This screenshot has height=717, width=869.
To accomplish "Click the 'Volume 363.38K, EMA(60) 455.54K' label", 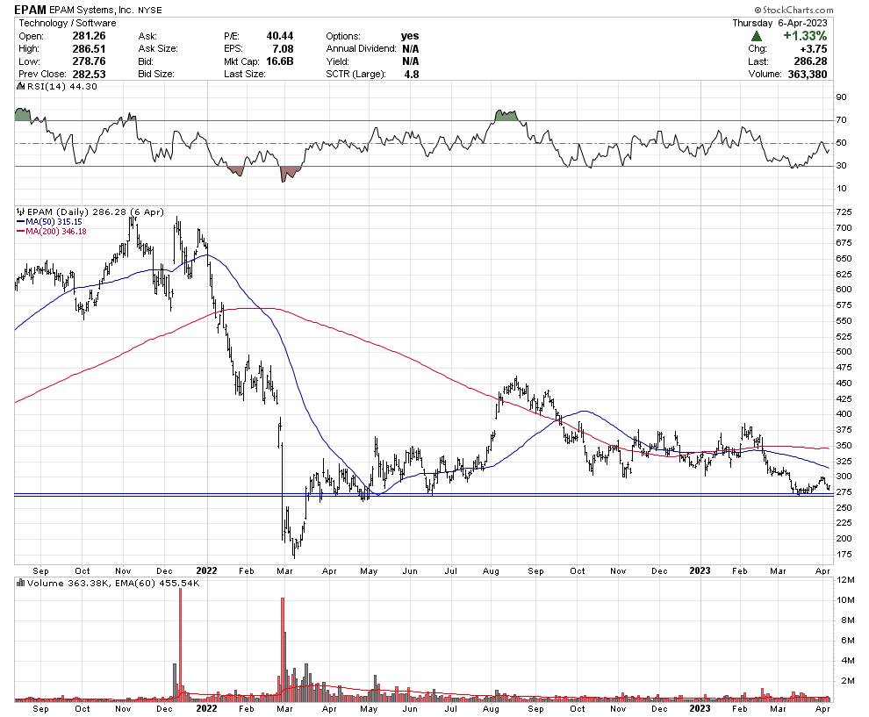I will click(113, 583).
